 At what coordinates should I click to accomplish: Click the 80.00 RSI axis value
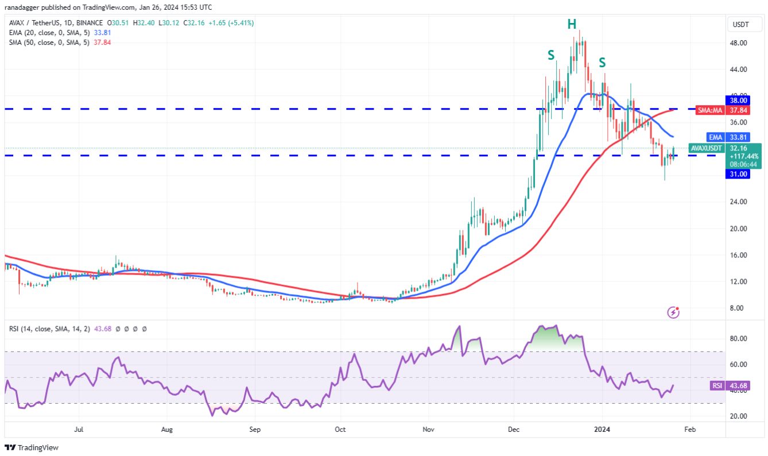[738, 339]
